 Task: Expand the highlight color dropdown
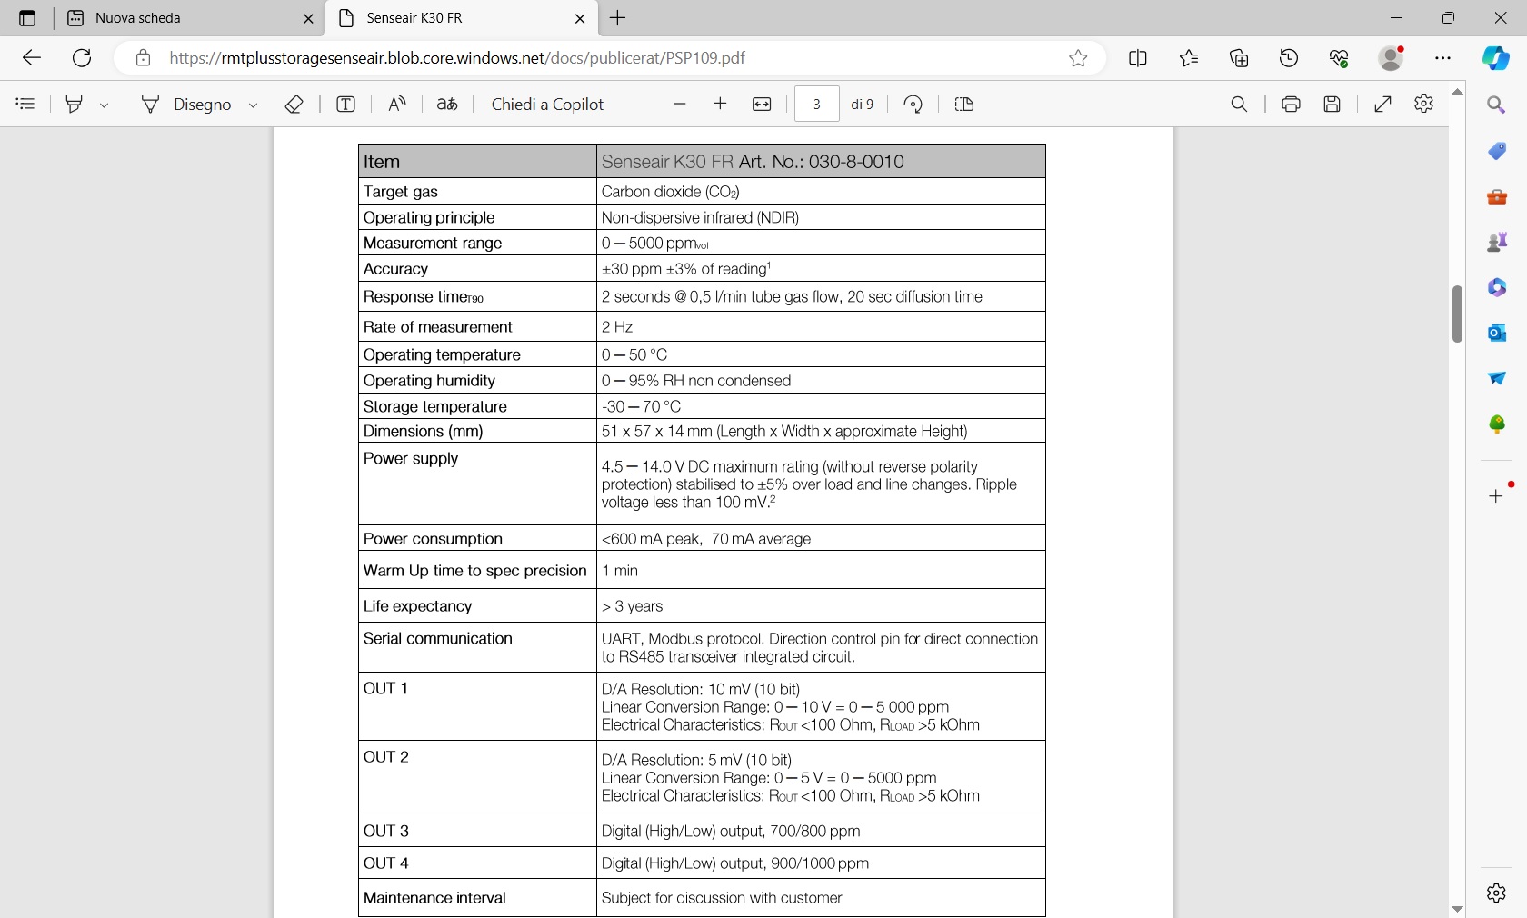105,105
